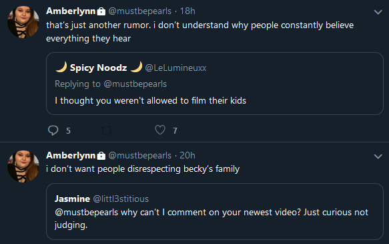Image resolution: width=389 pixels, height=244 pixels.
Task: Open Amberlynn's avatar on the 20h tweet
Action: tap(23, 166)
